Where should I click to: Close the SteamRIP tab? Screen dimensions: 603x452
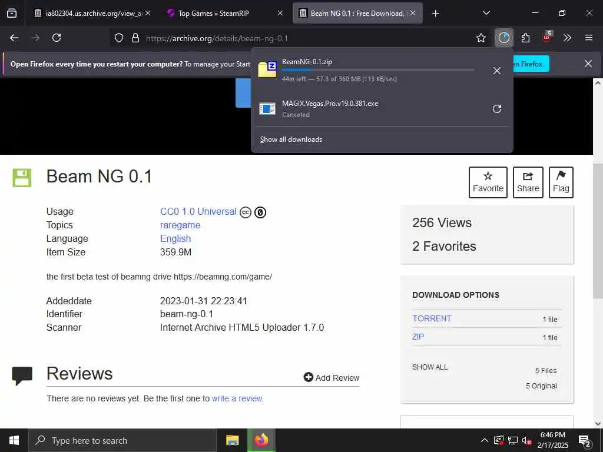point(280,13)
